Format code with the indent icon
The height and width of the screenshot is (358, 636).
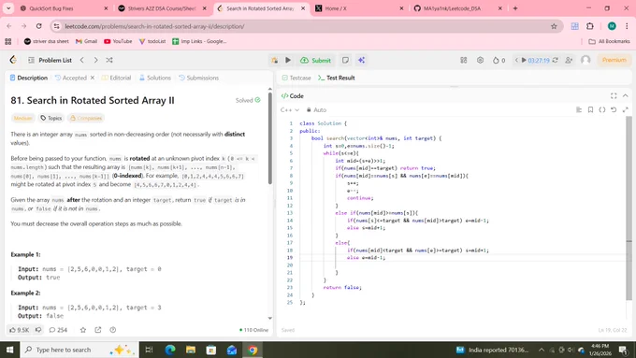pos(579,110)
